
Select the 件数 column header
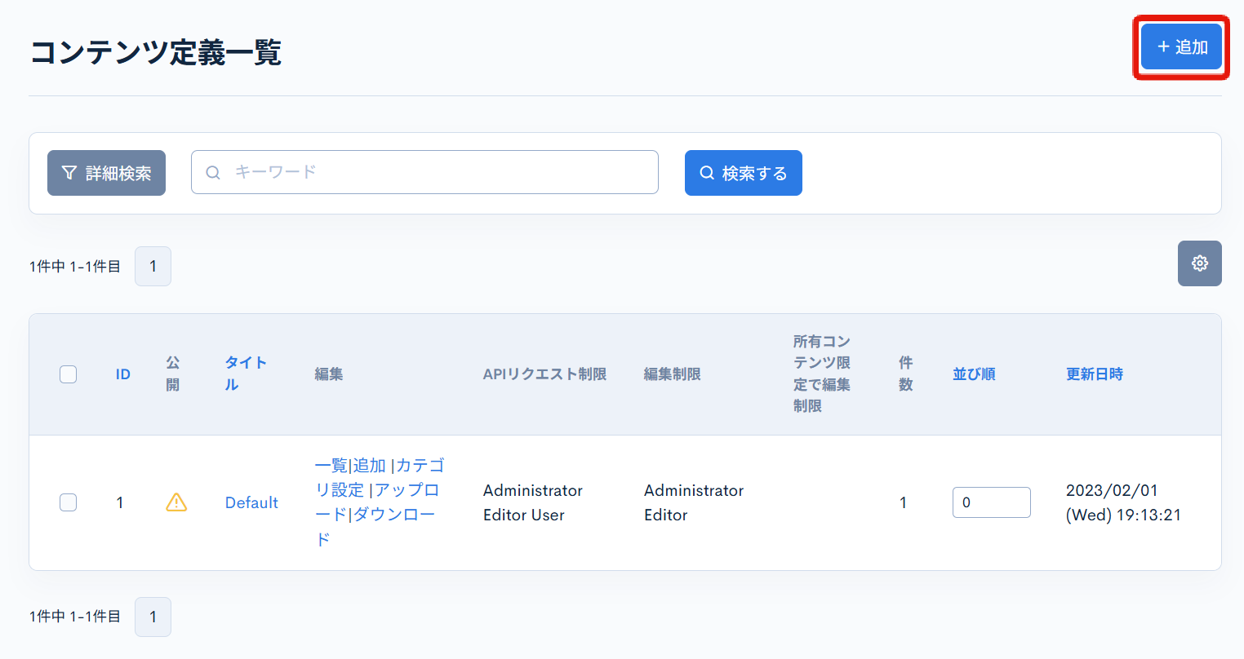tap(906, 374)
